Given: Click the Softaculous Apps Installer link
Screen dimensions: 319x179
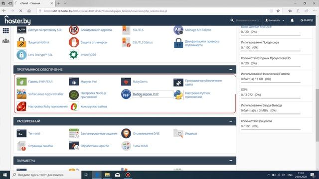Looking at the screenshot, I should click(x=46, y=94).
